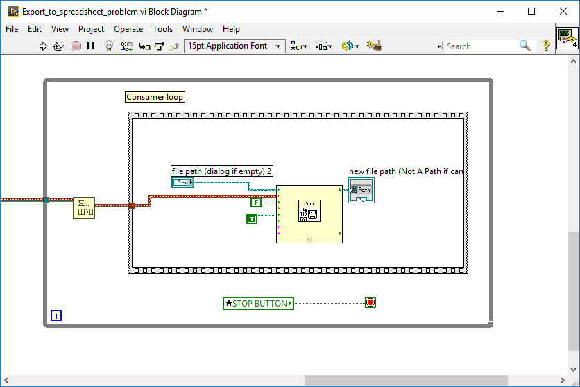
Task: Click the scroll down arrow
Action: (x=573, y=369)
